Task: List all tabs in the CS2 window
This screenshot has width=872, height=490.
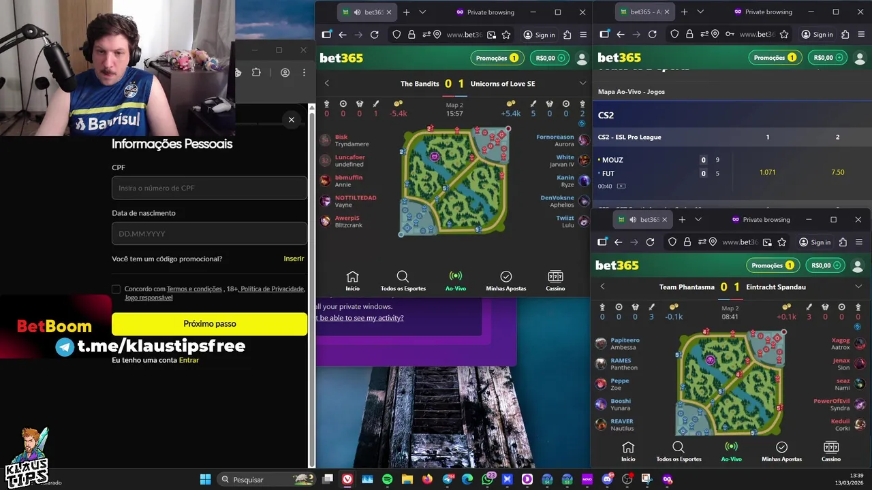Action: click(700, 12)
